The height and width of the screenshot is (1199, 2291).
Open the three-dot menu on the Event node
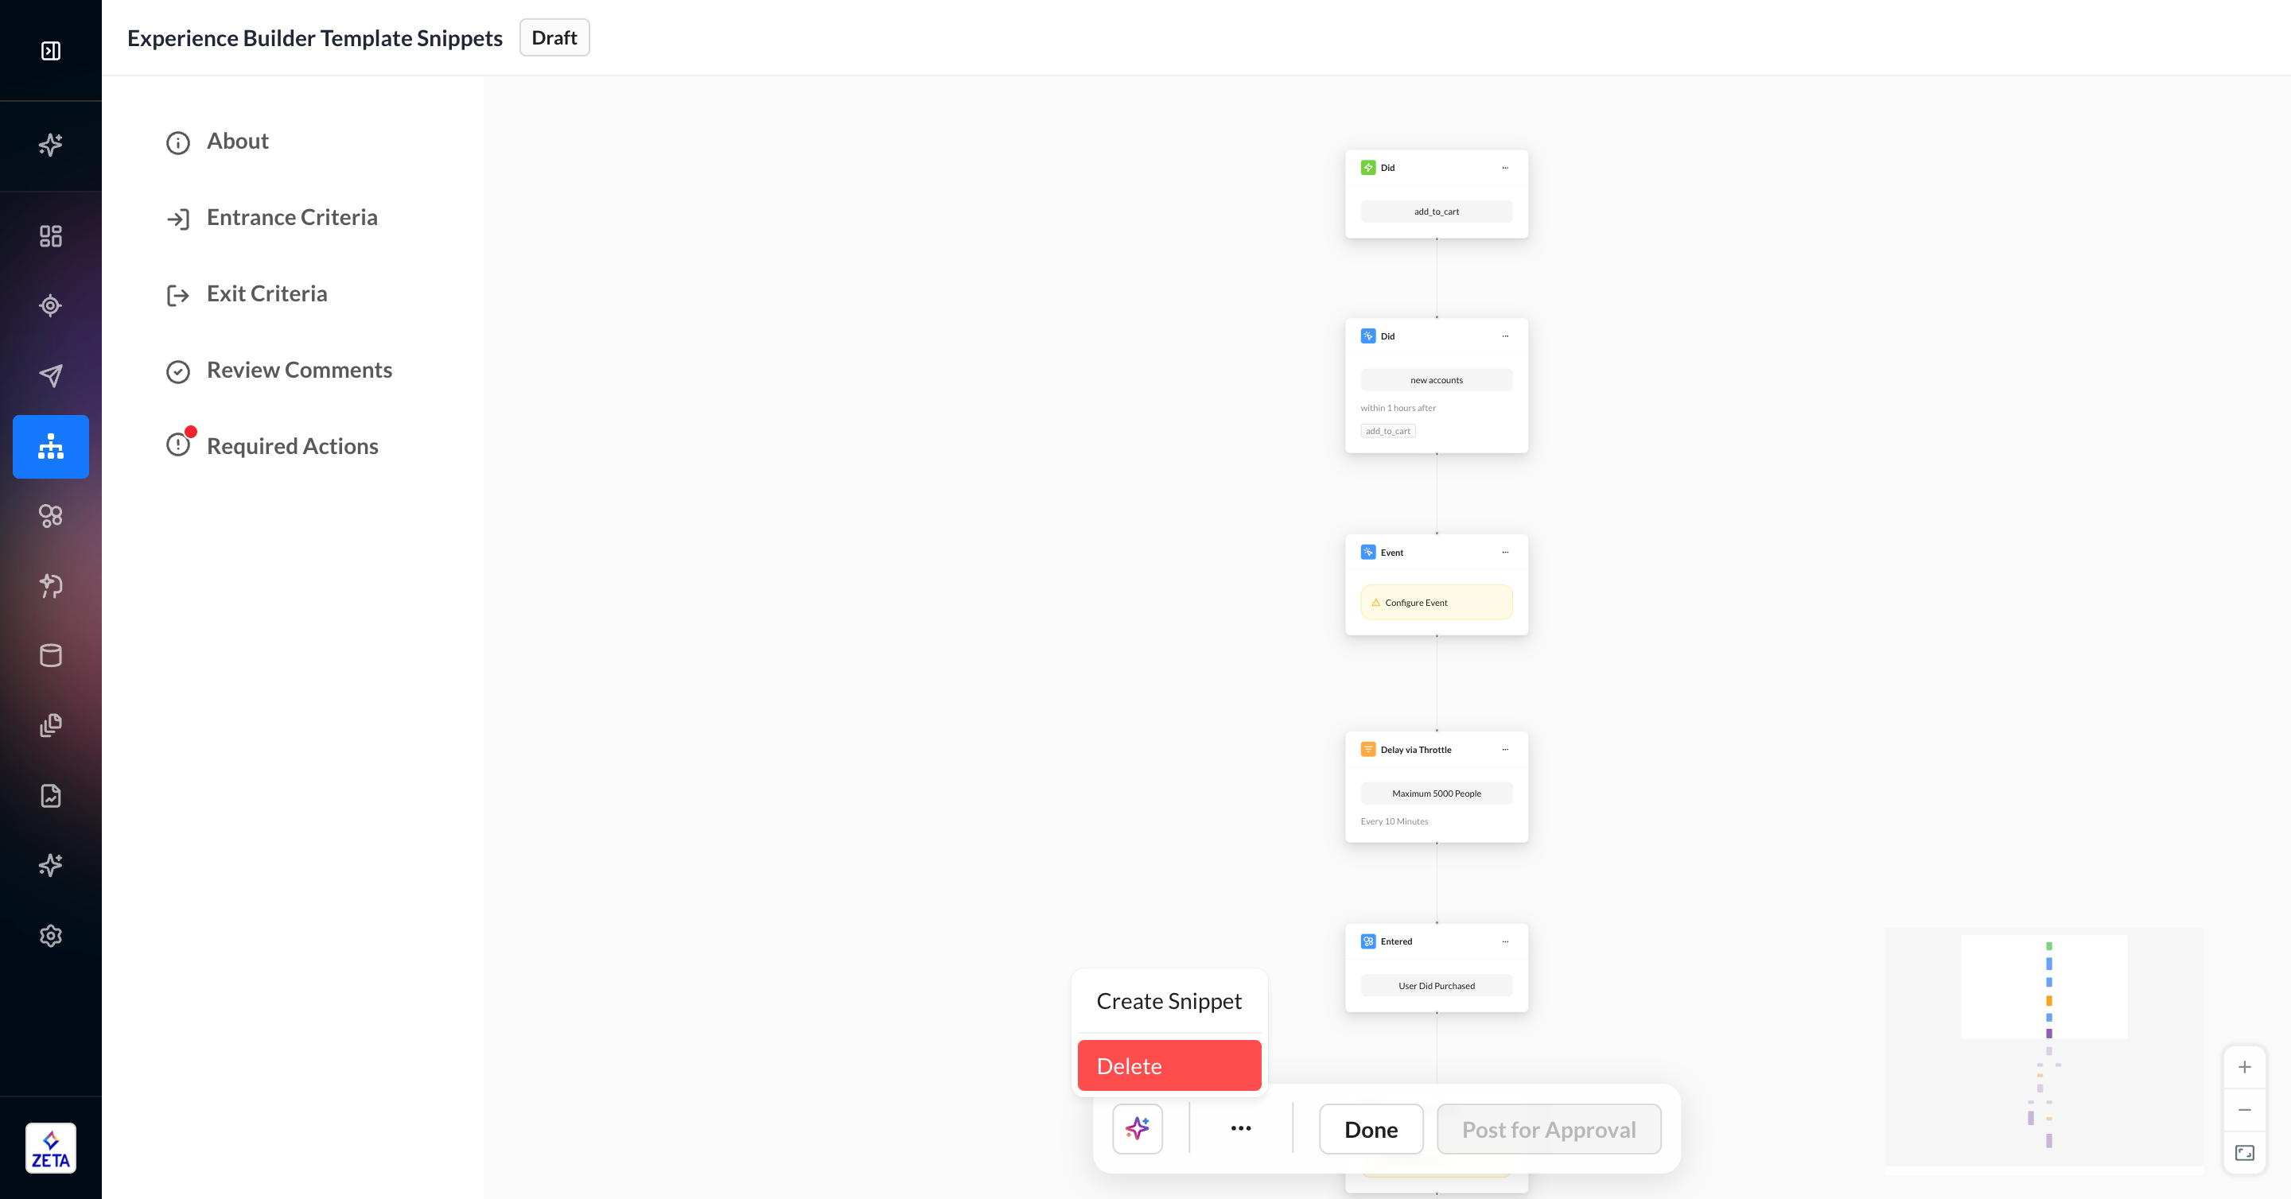pyautogui.click(x=1505, y=552)
